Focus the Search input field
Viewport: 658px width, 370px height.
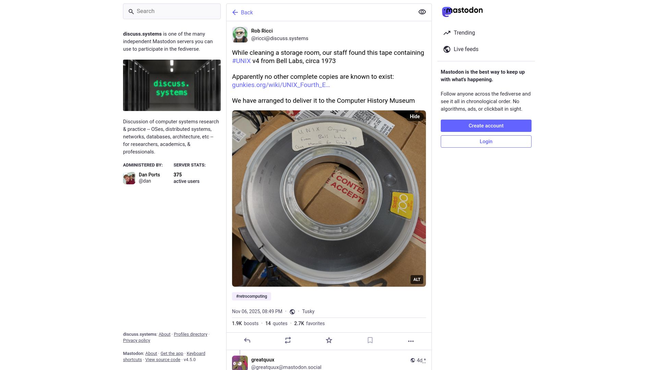tap(172, 11)
